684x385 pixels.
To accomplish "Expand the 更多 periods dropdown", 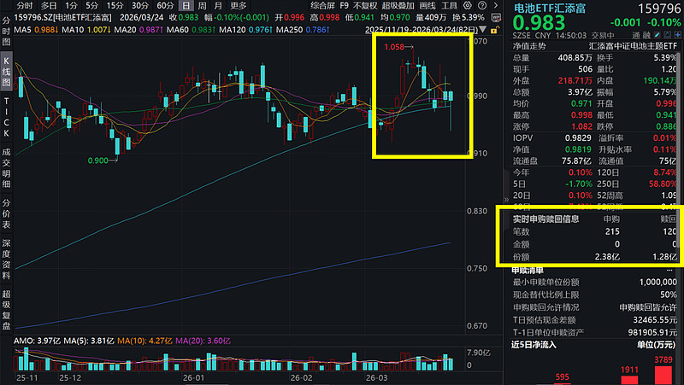I will coord(239,6).
